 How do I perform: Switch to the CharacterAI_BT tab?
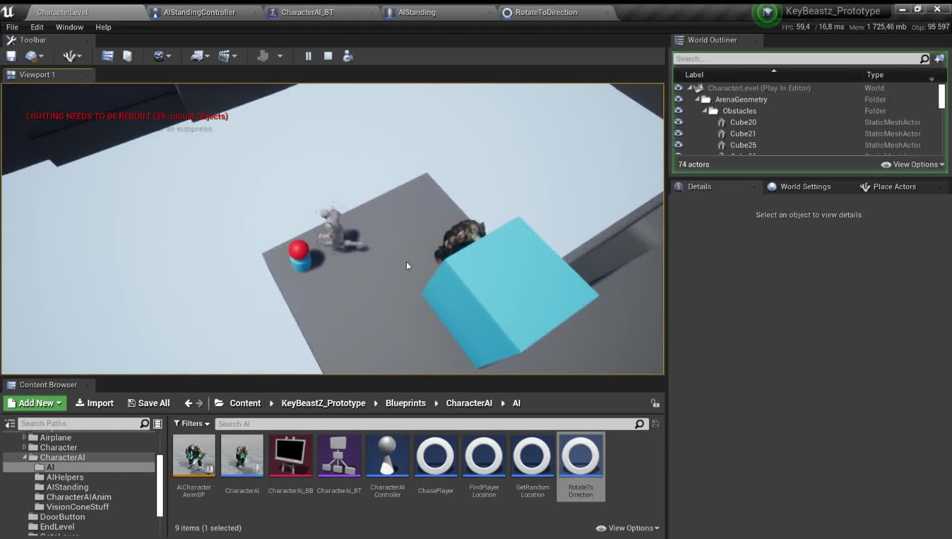[x=307, y=12]
